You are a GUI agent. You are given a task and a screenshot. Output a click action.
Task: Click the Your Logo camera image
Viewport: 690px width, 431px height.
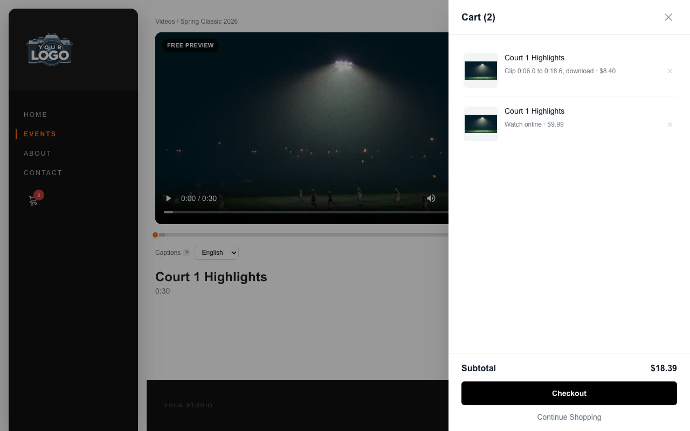[50, 50]
